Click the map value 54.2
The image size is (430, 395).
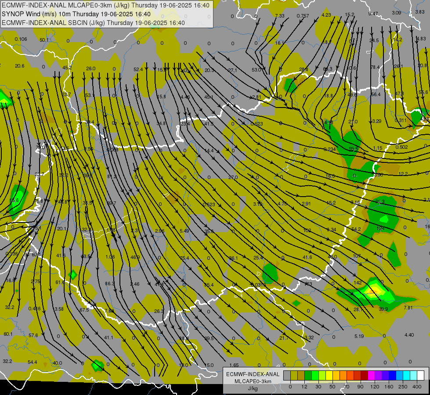tap(356, 229)
